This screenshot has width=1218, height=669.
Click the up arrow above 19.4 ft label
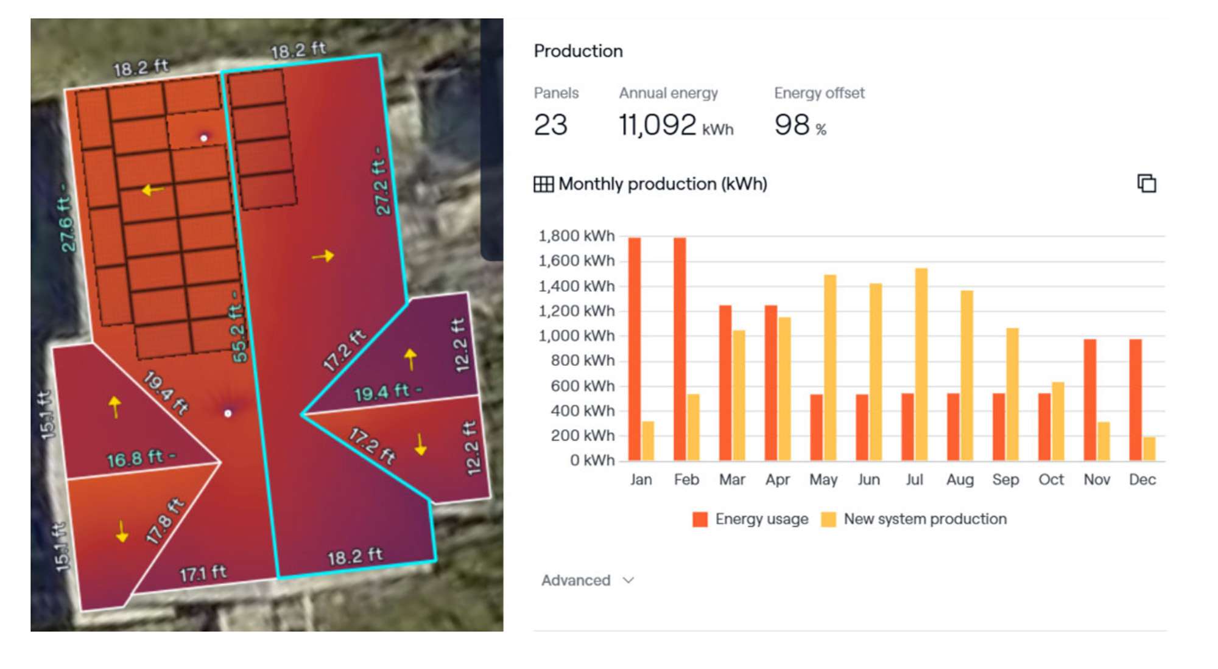(410, 359)
